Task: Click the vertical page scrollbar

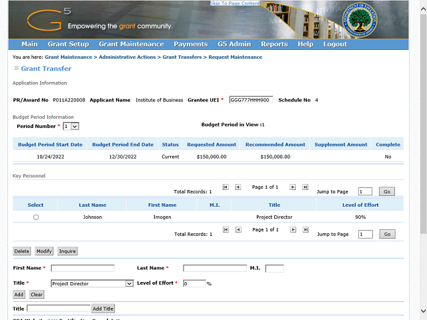Action: pyautogui.click(x=422, y=133)
